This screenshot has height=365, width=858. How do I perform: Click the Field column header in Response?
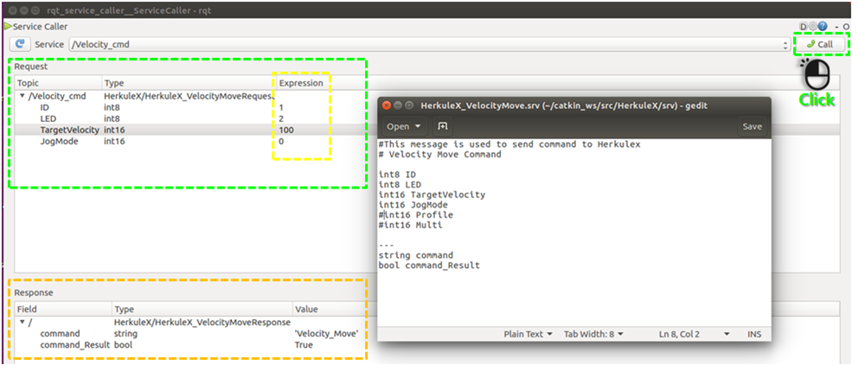pos(63,309)
